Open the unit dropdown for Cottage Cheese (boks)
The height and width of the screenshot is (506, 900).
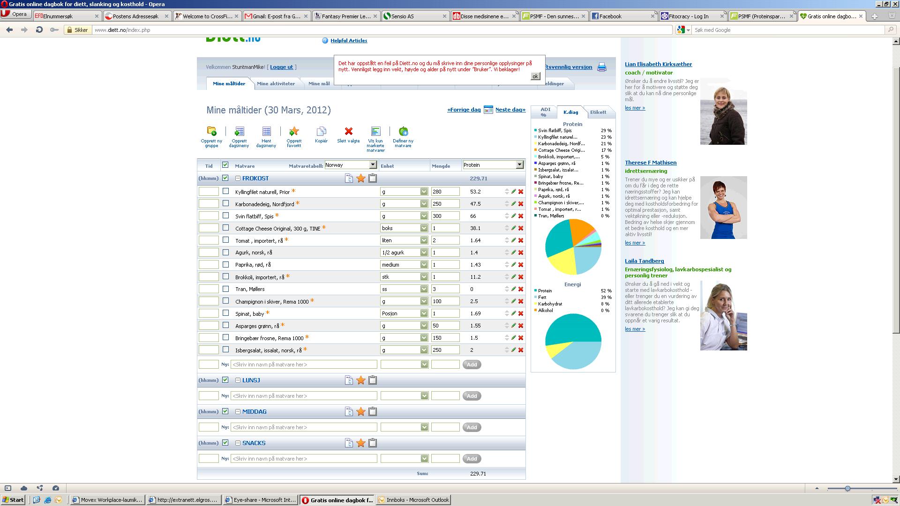(404, 228)
